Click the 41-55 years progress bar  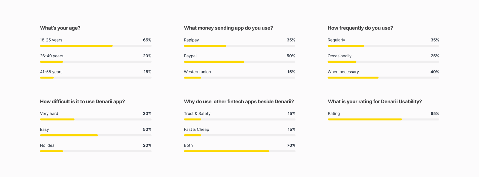pyautogui.click(x=96, y=78)
